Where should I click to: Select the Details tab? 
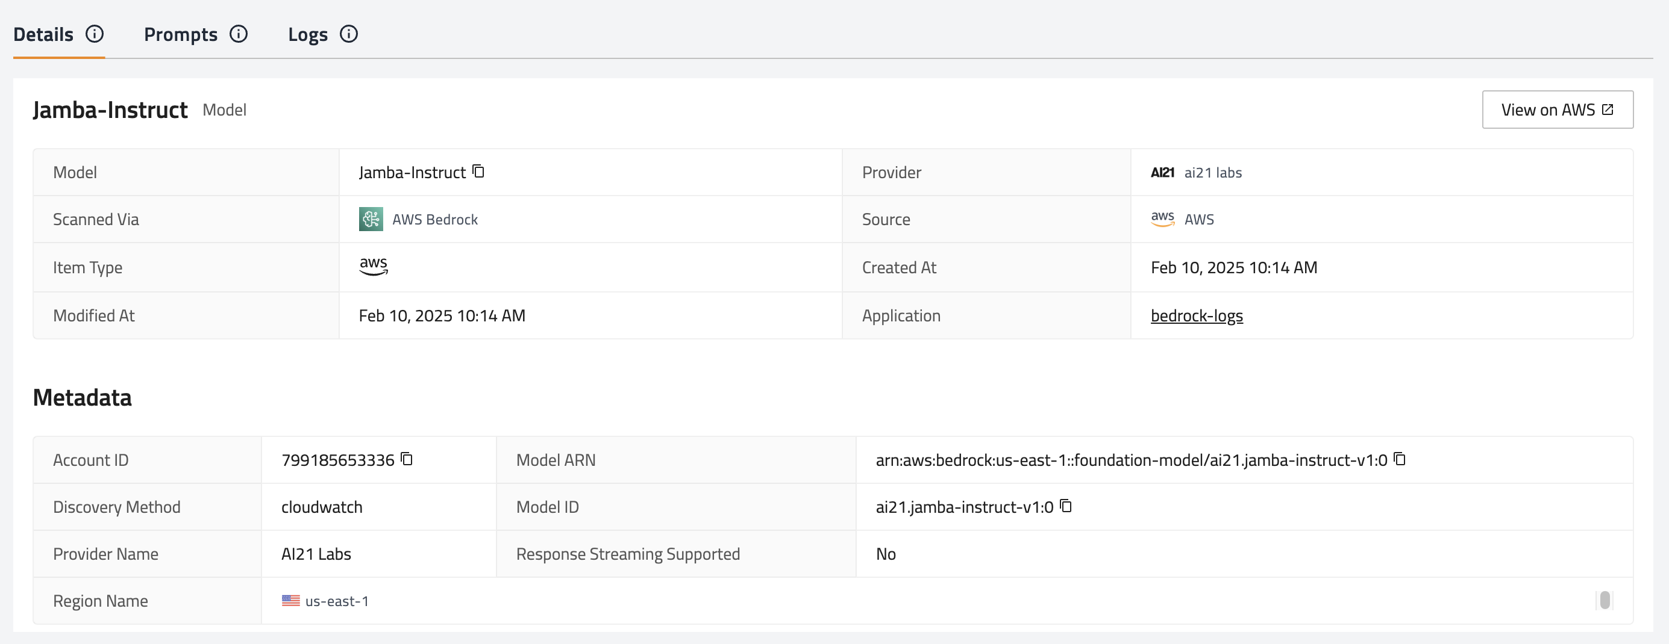(x=43, y=34)
